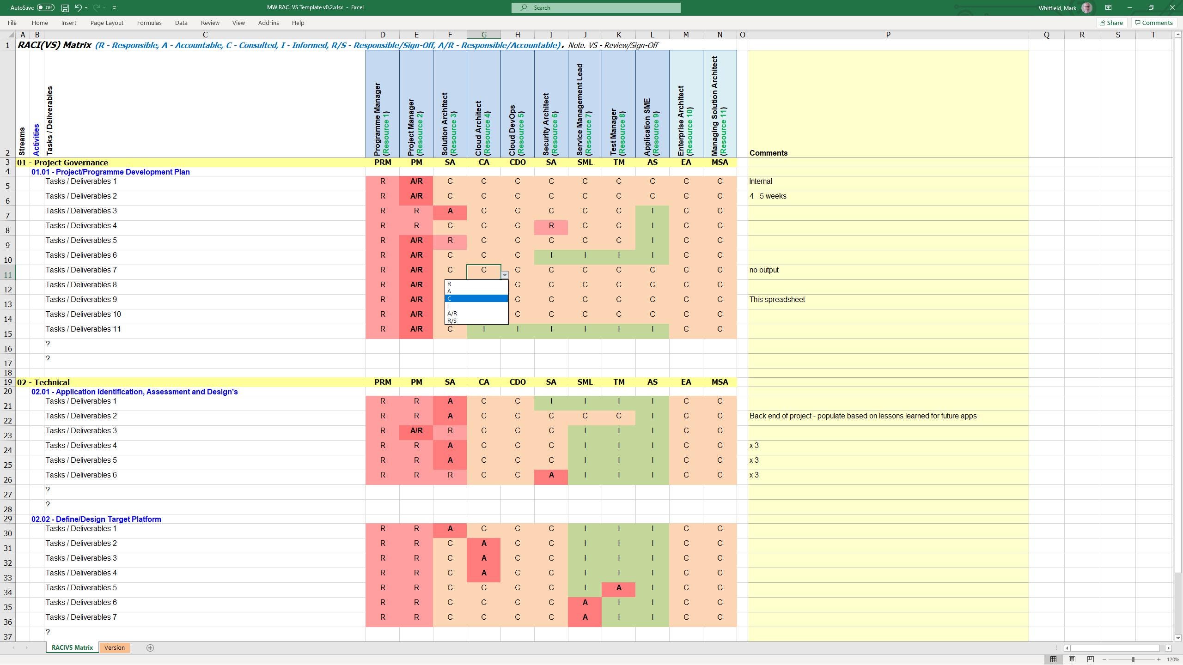
Task: Open the Formulas ribbon tab
Action: [x=149, y=23]
